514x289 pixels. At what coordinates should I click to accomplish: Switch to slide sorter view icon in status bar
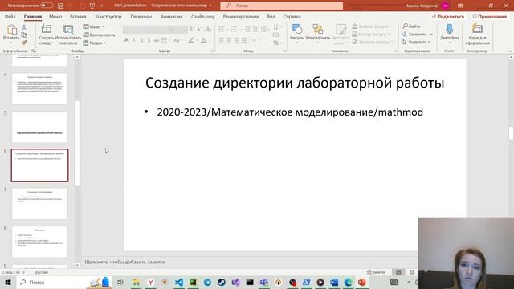pyautogui.click(x=412, y=272)
